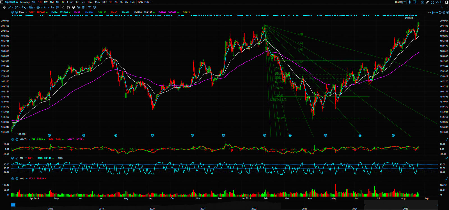
Task: Click the undo arrow at top right
Action: coord(442,7)
